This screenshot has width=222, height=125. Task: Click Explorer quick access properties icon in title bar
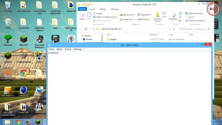point(85,5)
